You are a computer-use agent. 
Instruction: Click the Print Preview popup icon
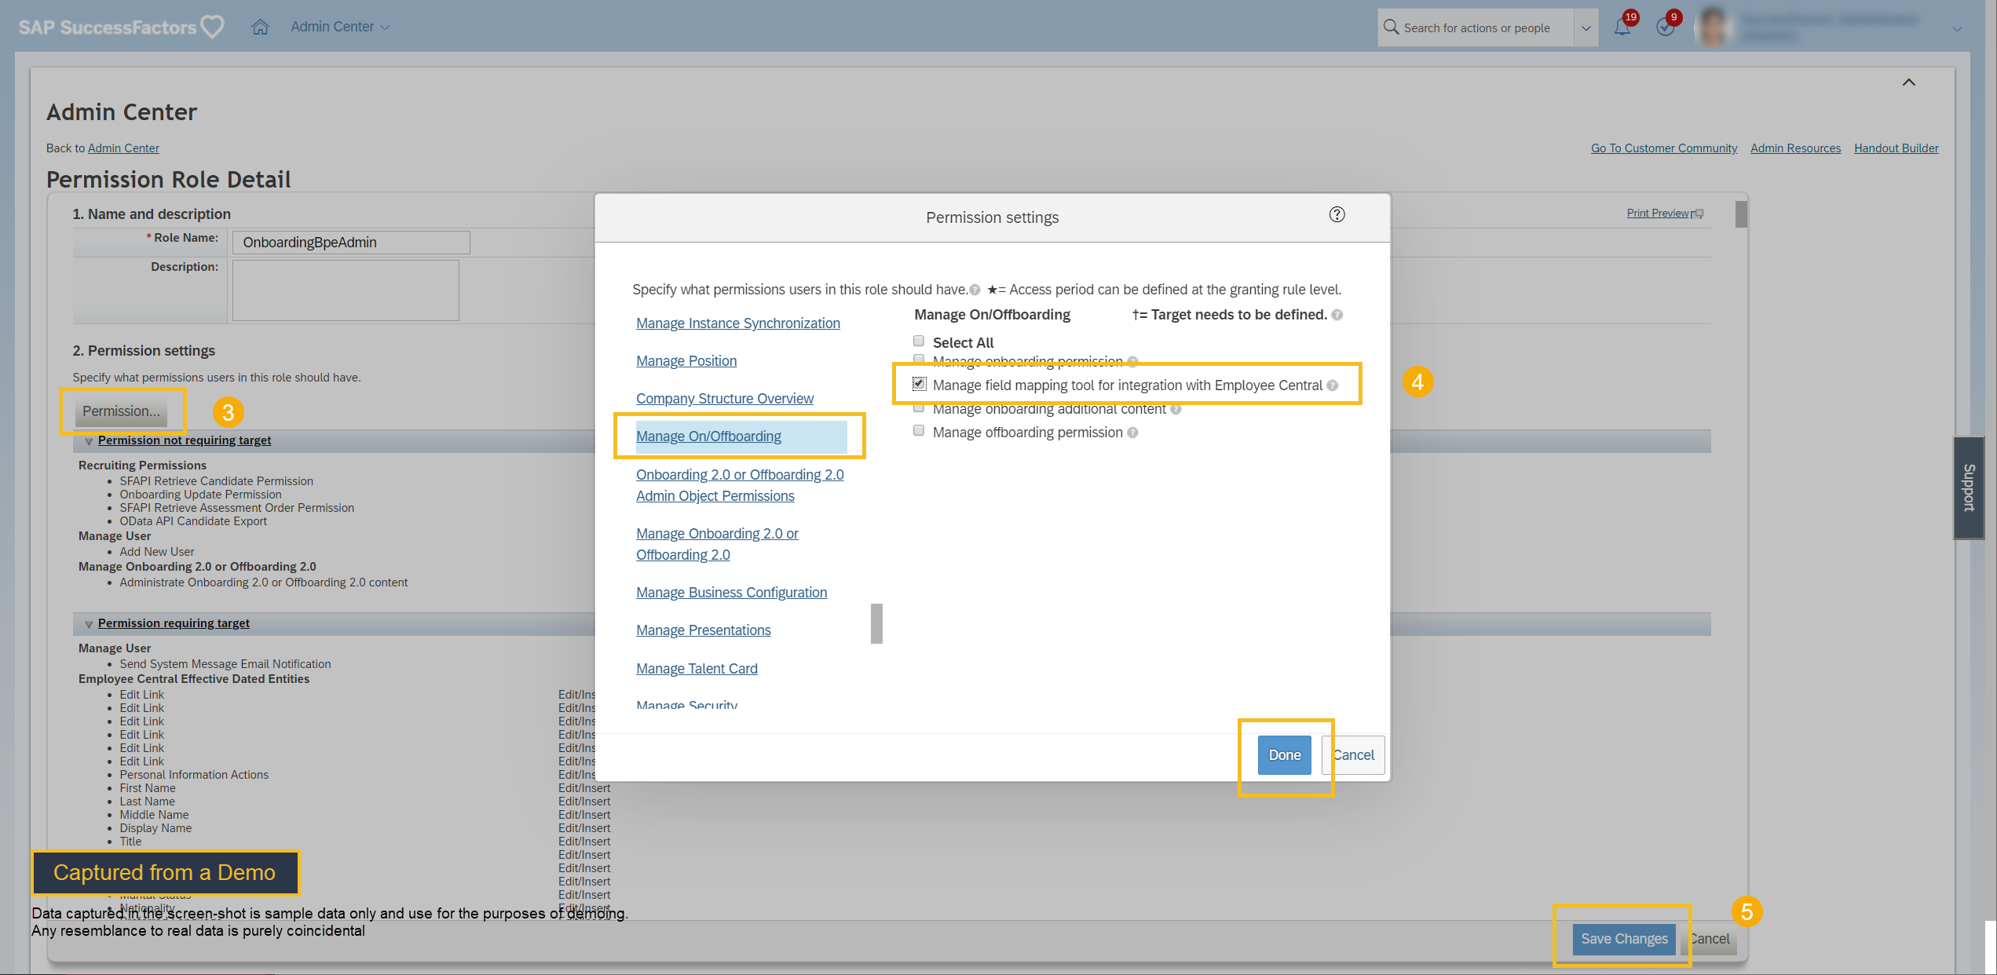pos(1698,214)
